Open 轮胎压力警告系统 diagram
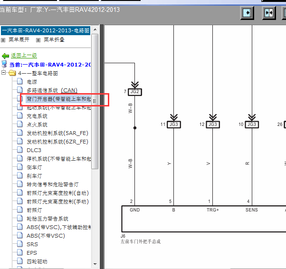The width and height of the screenshot is (286, 269). [48, 219]
